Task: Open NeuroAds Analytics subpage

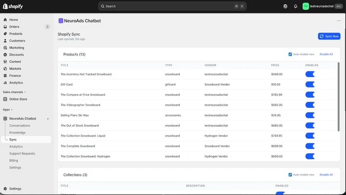Action: 16,146
